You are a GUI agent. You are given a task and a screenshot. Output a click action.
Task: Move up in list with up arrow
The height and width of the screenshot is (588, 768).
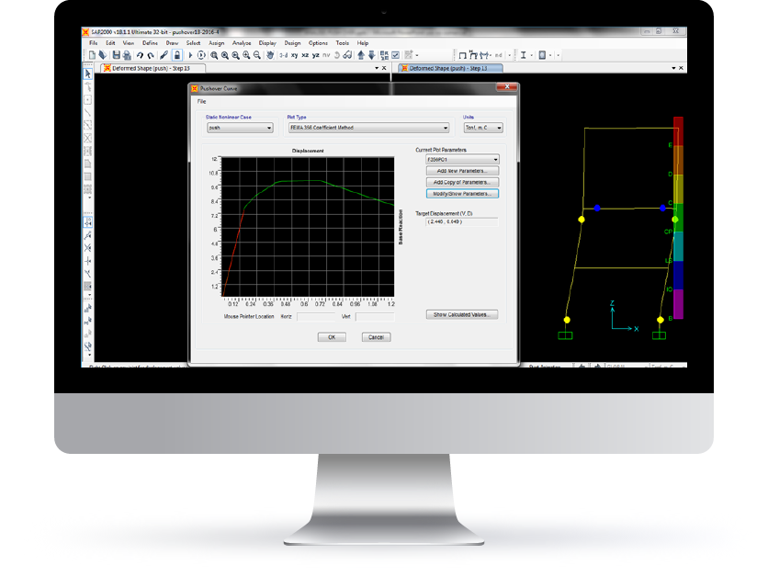point(361,55)
